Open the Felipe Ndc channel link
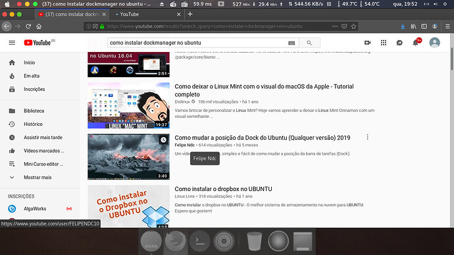 pos(184,145)
